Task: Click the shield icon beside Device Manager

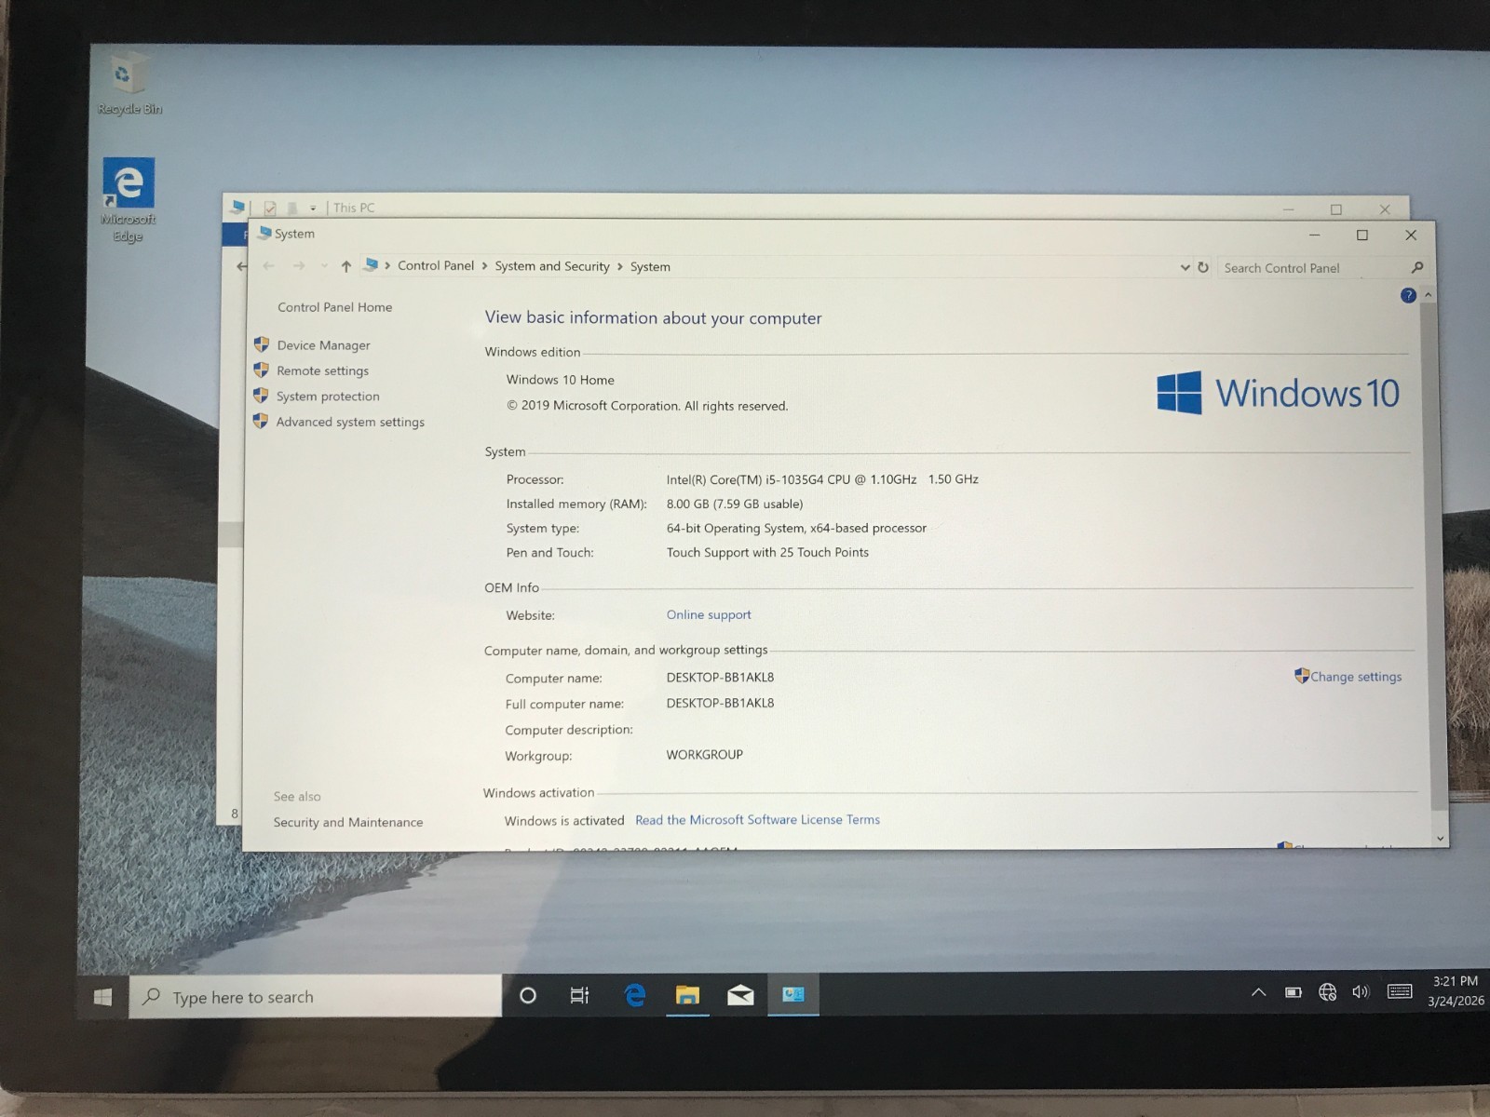Action: [x=262, y=344]
